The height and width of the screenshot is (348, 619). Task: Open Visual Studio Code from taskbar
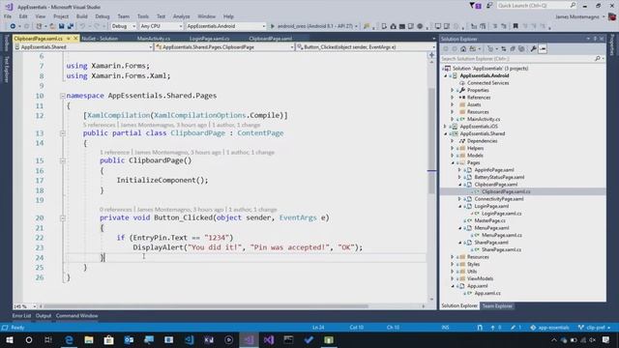click(x=189, y=339)
